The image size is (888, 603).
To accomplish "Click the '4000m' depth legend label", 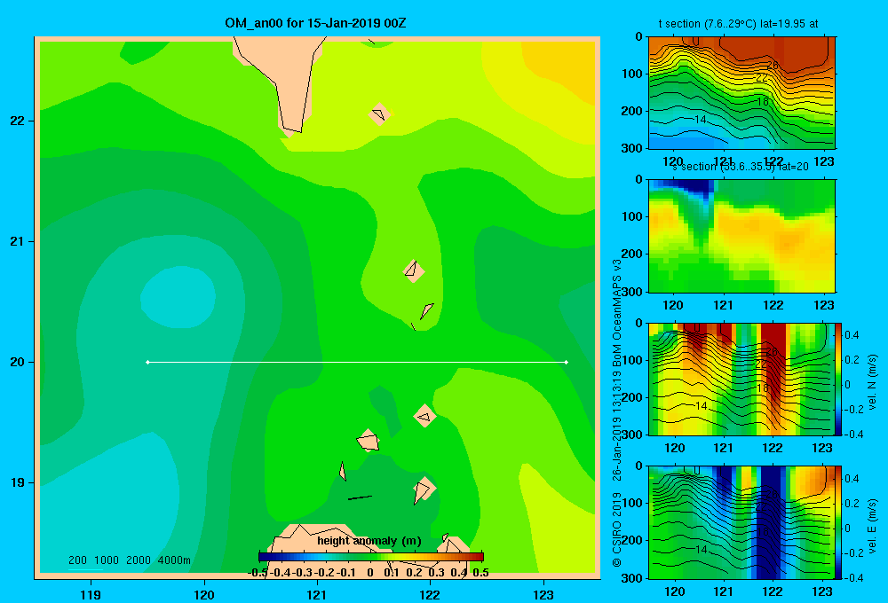I will tap(174, 560).
